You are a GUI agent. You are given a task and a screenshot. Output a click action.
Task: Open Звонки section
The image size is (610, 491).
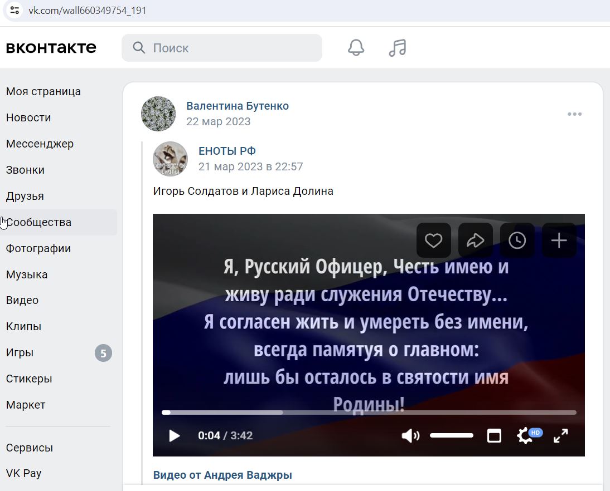25,170
